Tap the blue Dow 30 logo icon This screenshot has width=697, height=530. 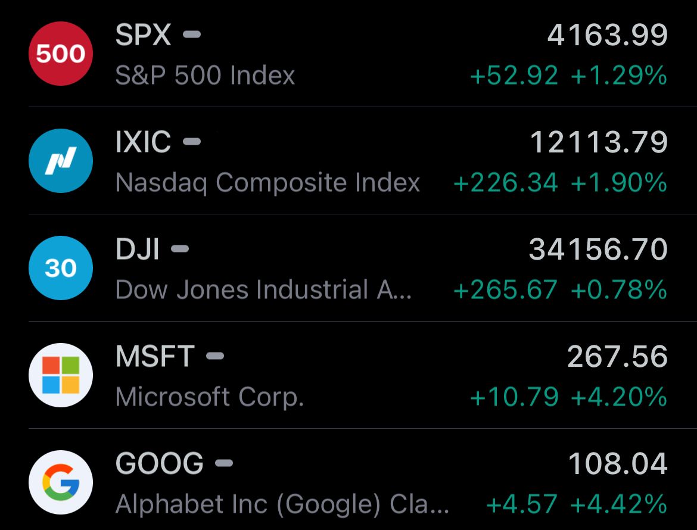click(60, 268)
